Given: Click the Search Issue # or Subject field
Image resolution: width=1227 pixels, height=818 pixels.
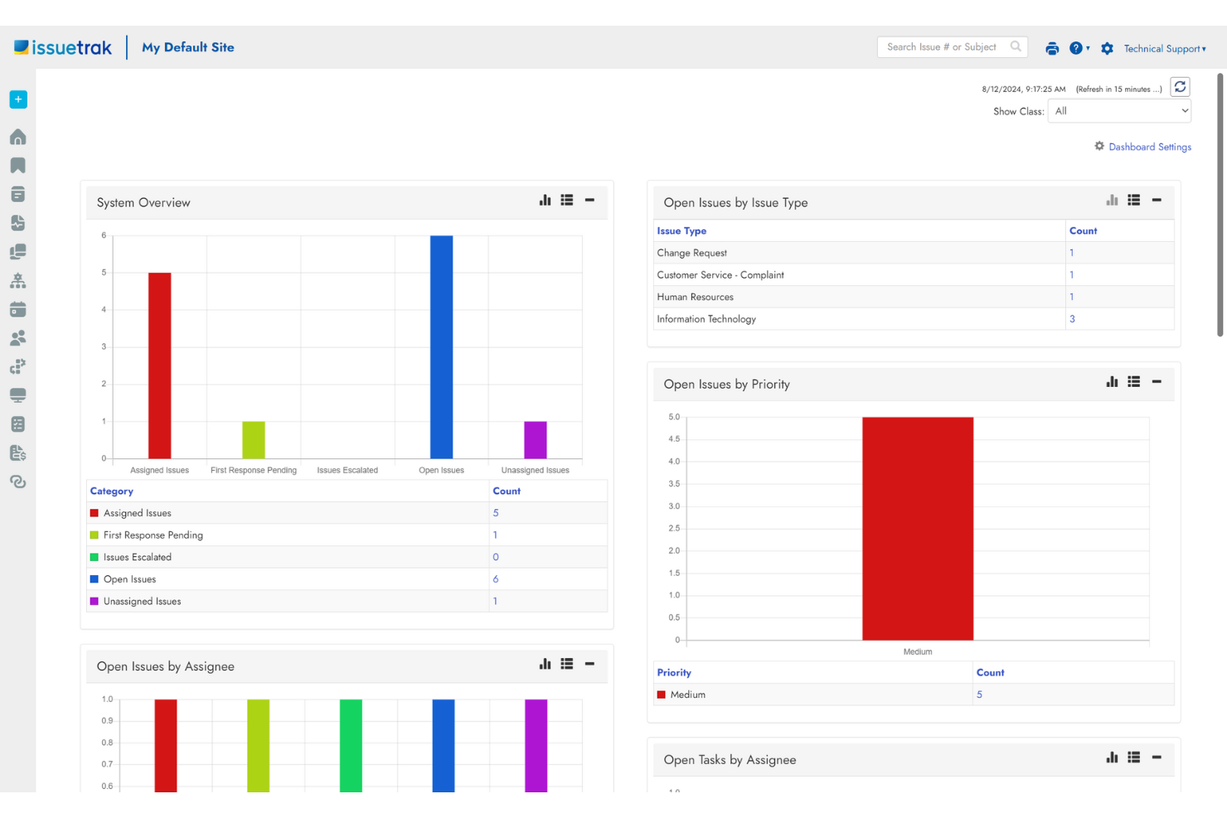Looking at the screenshot, I should click(x=945, y=46).
